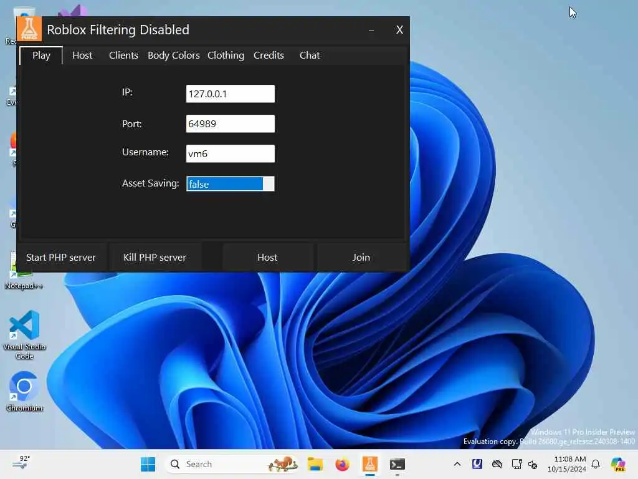Switch to the Play tab
638x479 pixels.
point(41,56)
